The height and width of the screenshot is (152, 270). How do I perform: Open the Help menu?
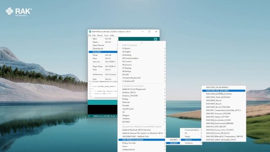point(112,35)
